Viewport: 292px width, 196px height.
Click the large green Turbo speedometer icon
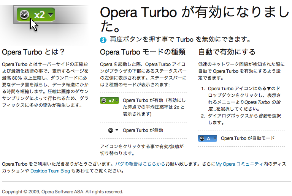(24, 15)
